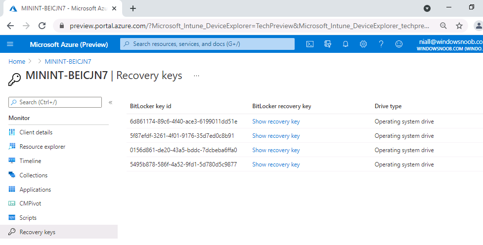Select Recovery keys menu item

click(58, 232)
